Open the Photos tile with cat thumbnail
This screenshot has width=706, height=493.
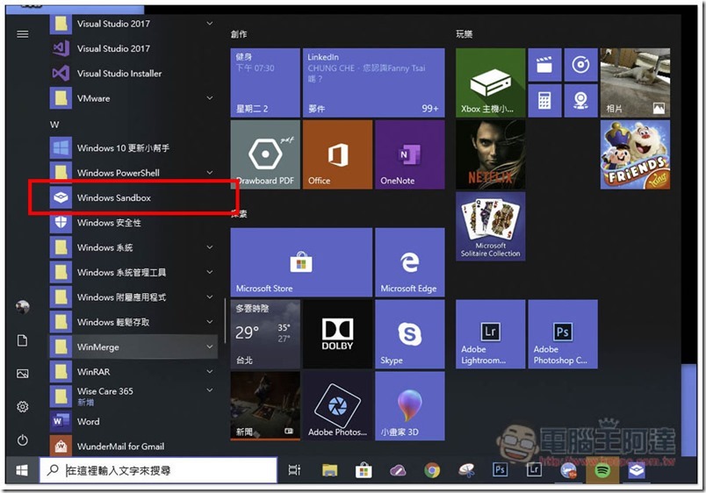tap(635, 82)
